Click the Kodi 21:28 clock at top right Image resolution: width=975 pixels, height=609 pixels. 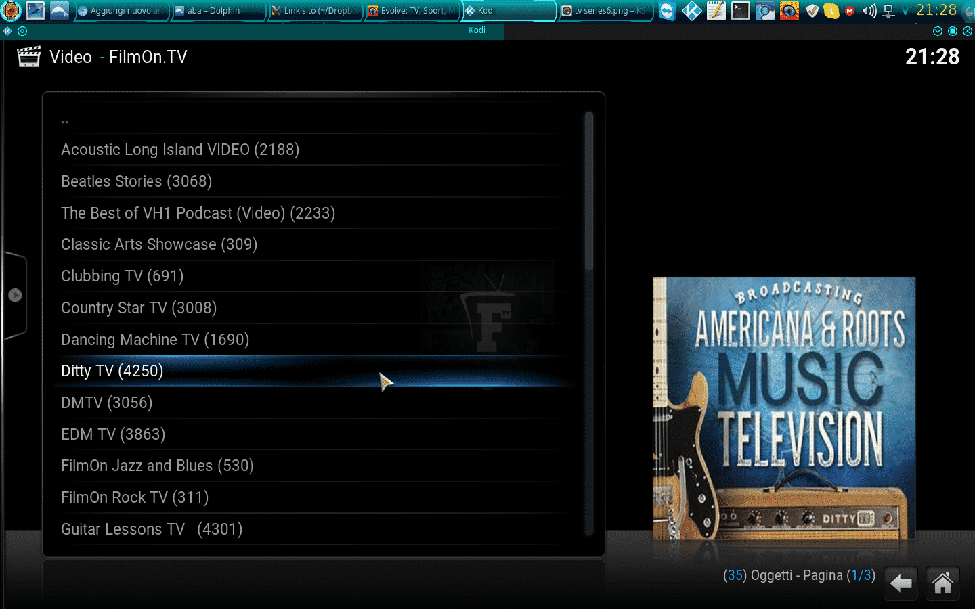click(932, 57)
